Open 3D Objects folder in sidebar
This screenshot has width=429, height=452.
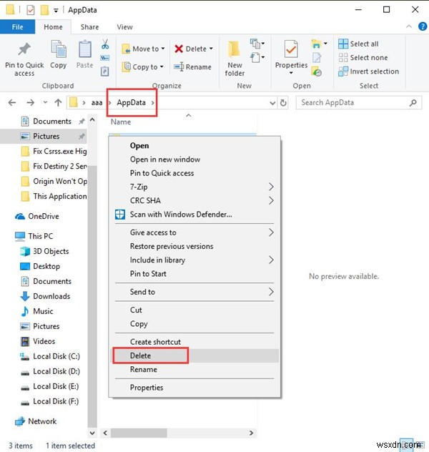[44, 251]
